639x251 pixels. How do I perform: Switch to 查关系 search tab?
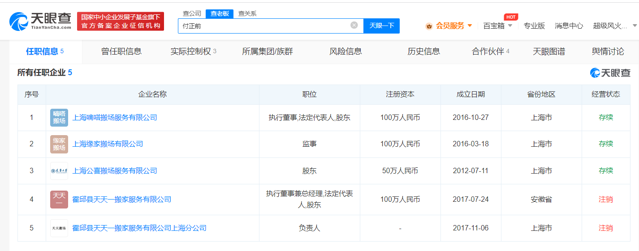[x=247, y=13]
